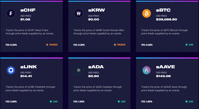
Task: Open the sCHF synth title
Action: [x=28, y=10]
